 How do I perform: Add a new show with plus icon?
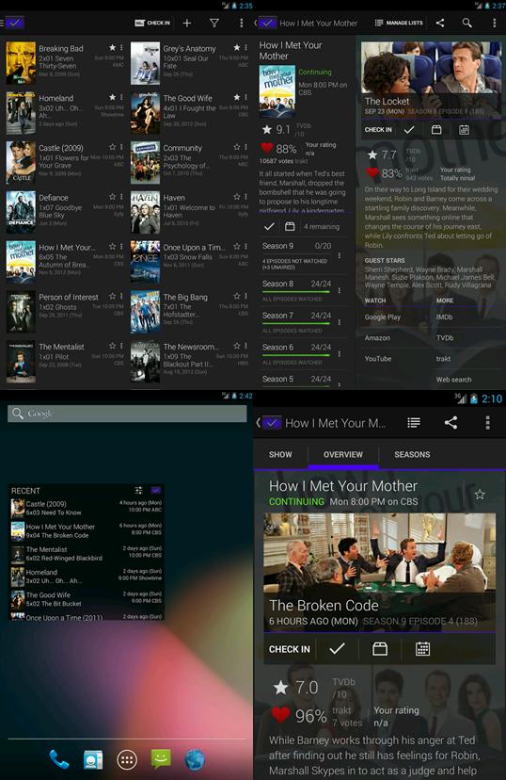[x=187, y=23]
